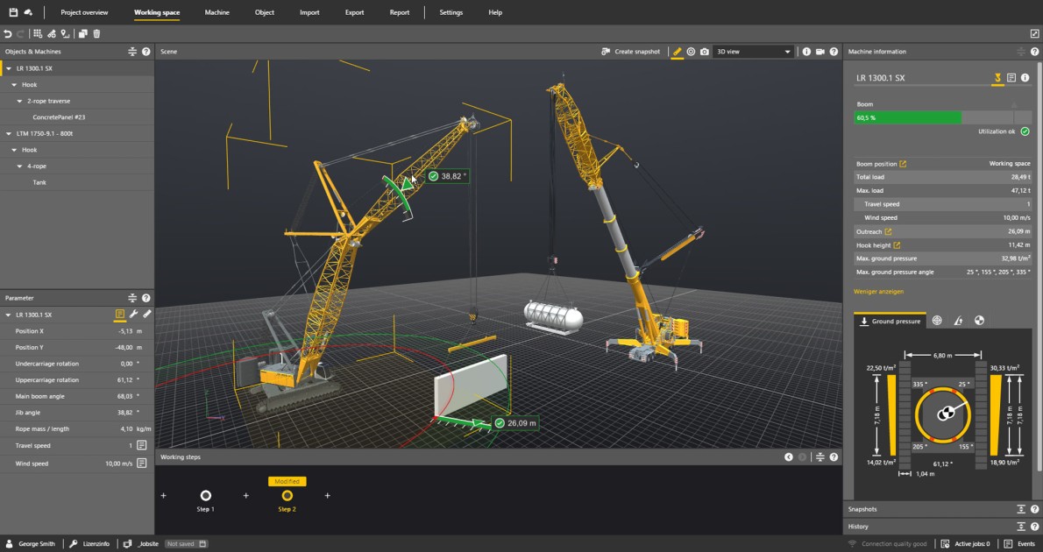
Task: Open the Machine menu
Action: [216, 12]
